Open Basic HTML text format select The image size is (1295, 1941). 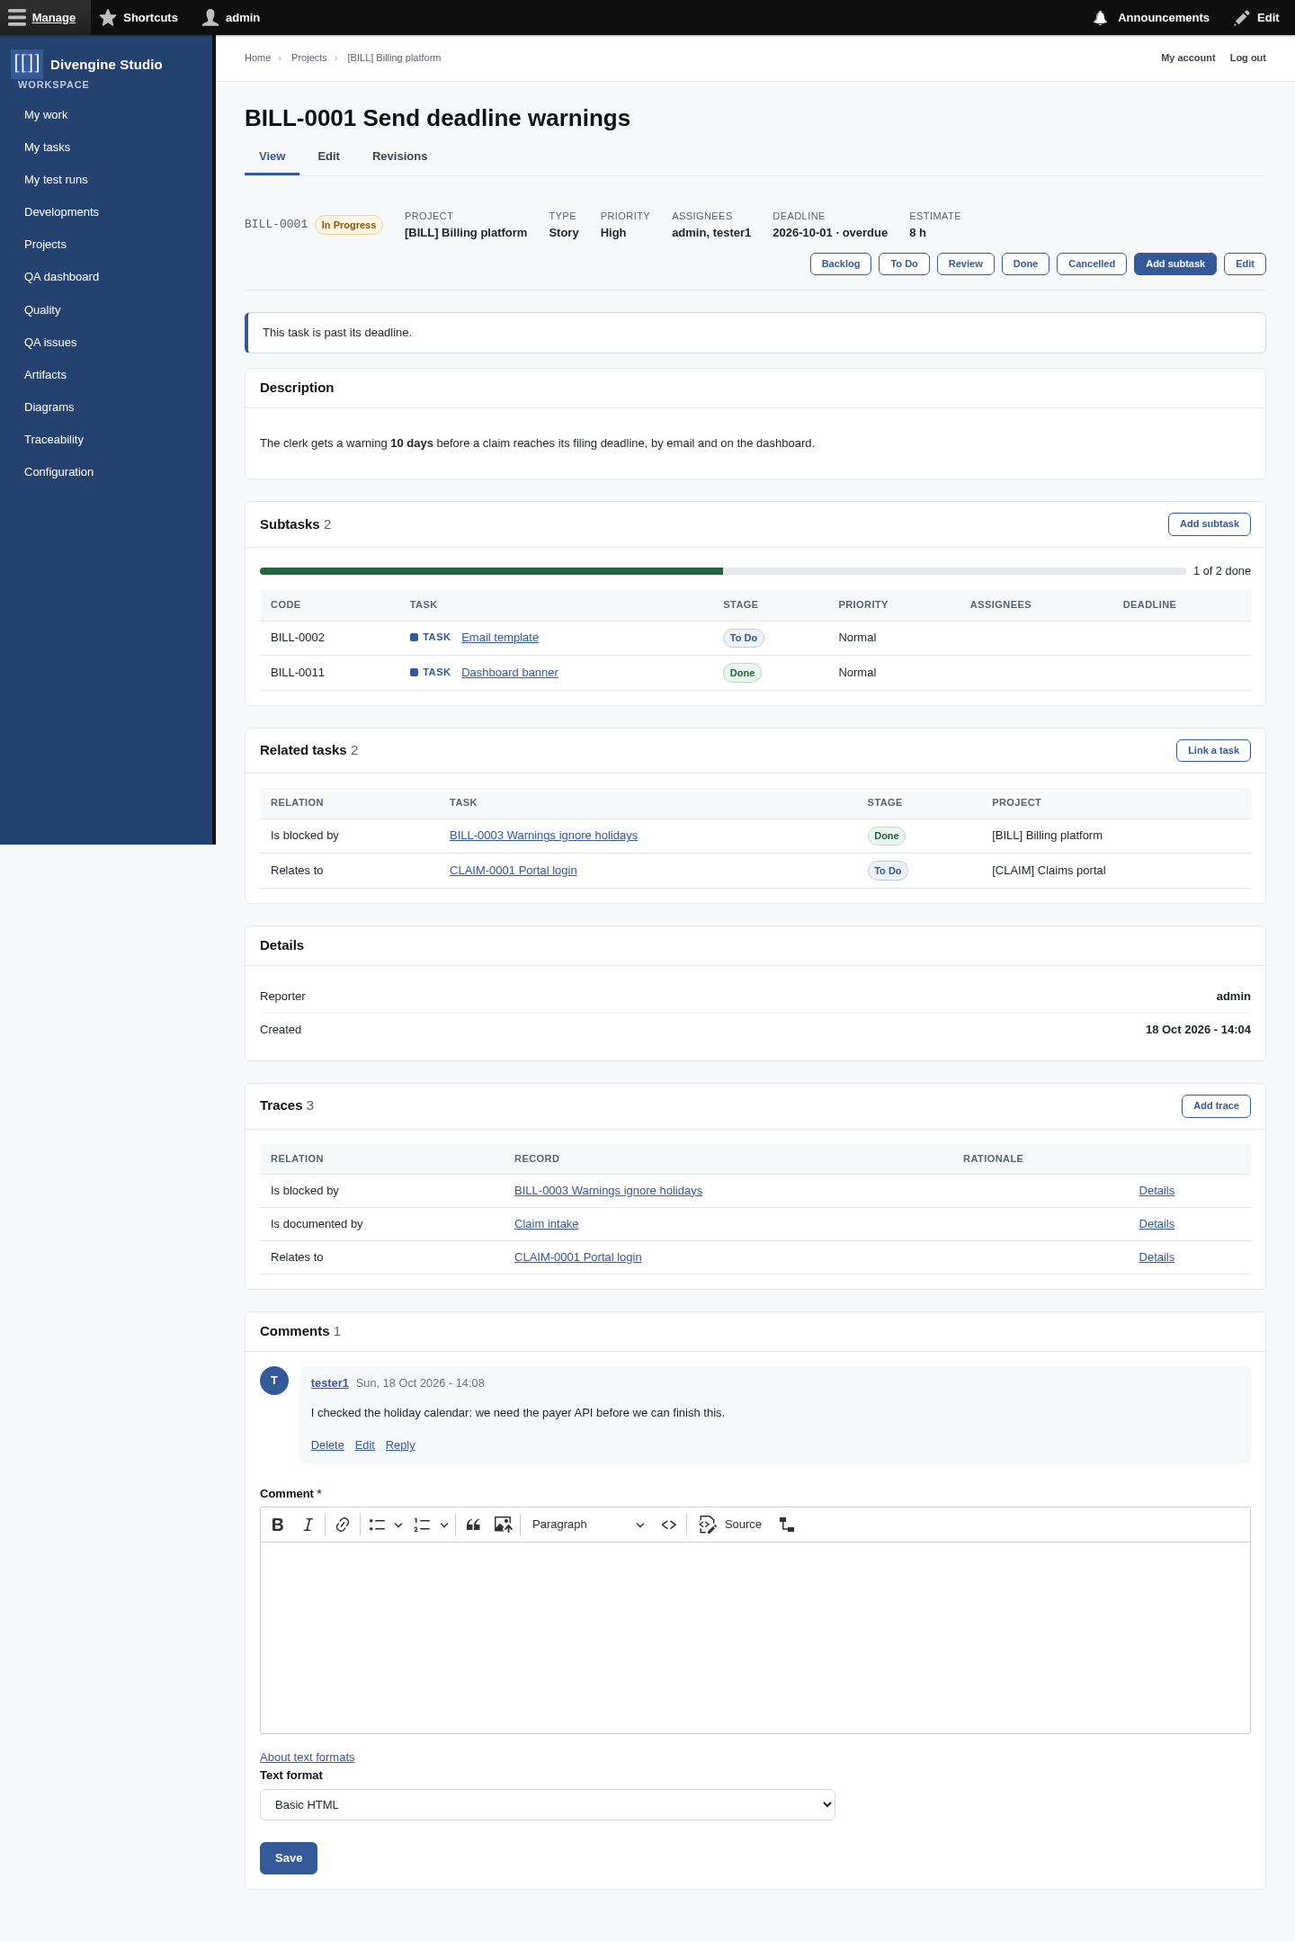pyautogui.click(x=548, y=1804)
